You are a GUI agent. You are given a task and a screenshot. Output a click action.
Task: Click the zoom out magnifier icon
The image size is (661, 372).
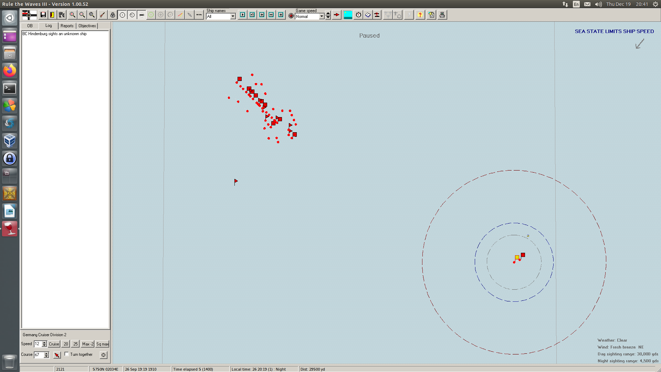click(82, 15)
